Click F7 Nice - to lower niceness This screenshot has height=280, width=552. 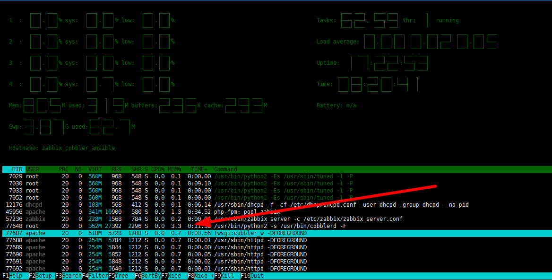click(x=174, y=276)
